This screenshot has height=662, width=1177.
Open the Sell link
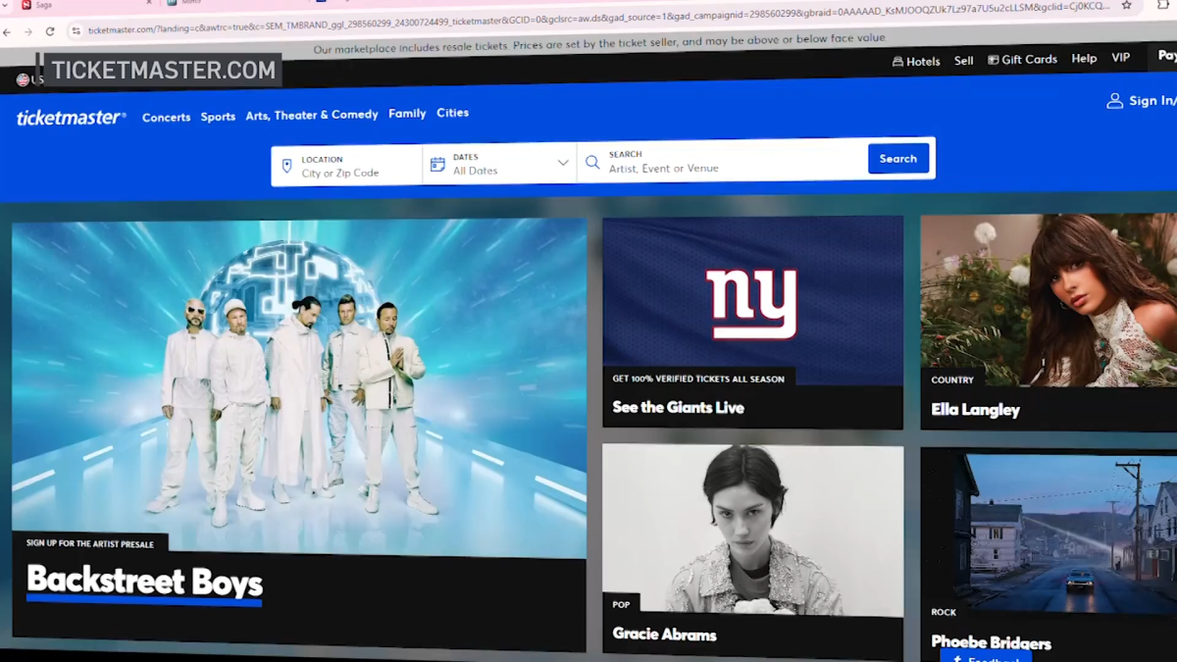coord(964,61)
